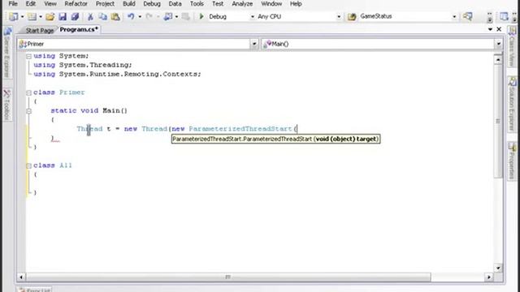Open the Project menu
520x292 pixels.
click(105, 4)
